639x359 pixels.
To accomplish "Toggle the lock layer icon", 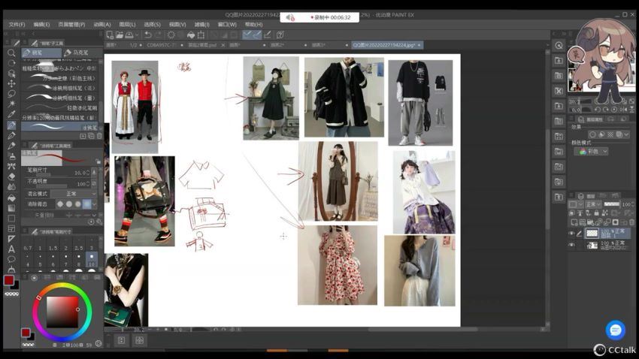I will pyautogui.click(x=597, y=213).
